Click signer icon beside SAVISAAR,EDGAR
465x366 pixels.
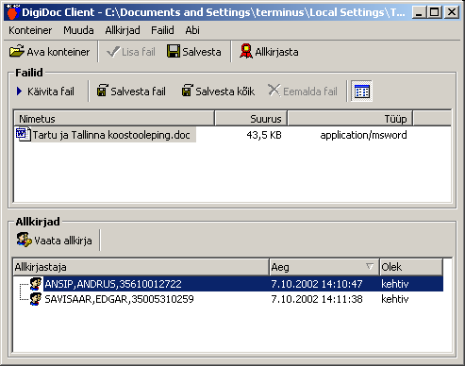[x=36, y=299]
